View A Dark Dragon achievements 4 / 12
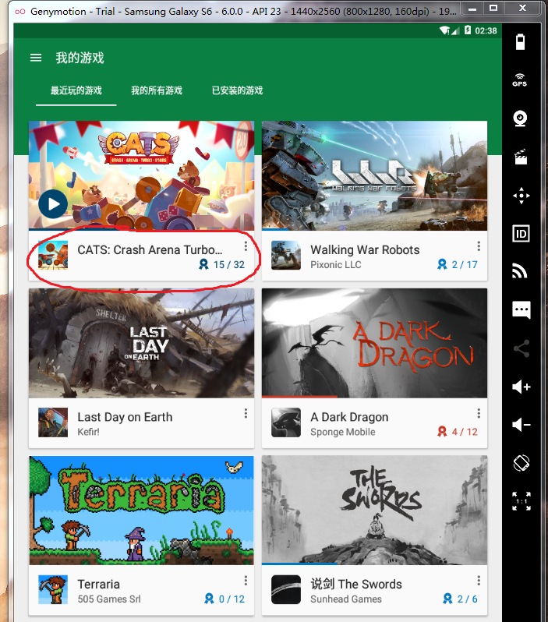This screenshot has height=622, width=548. 458,432
